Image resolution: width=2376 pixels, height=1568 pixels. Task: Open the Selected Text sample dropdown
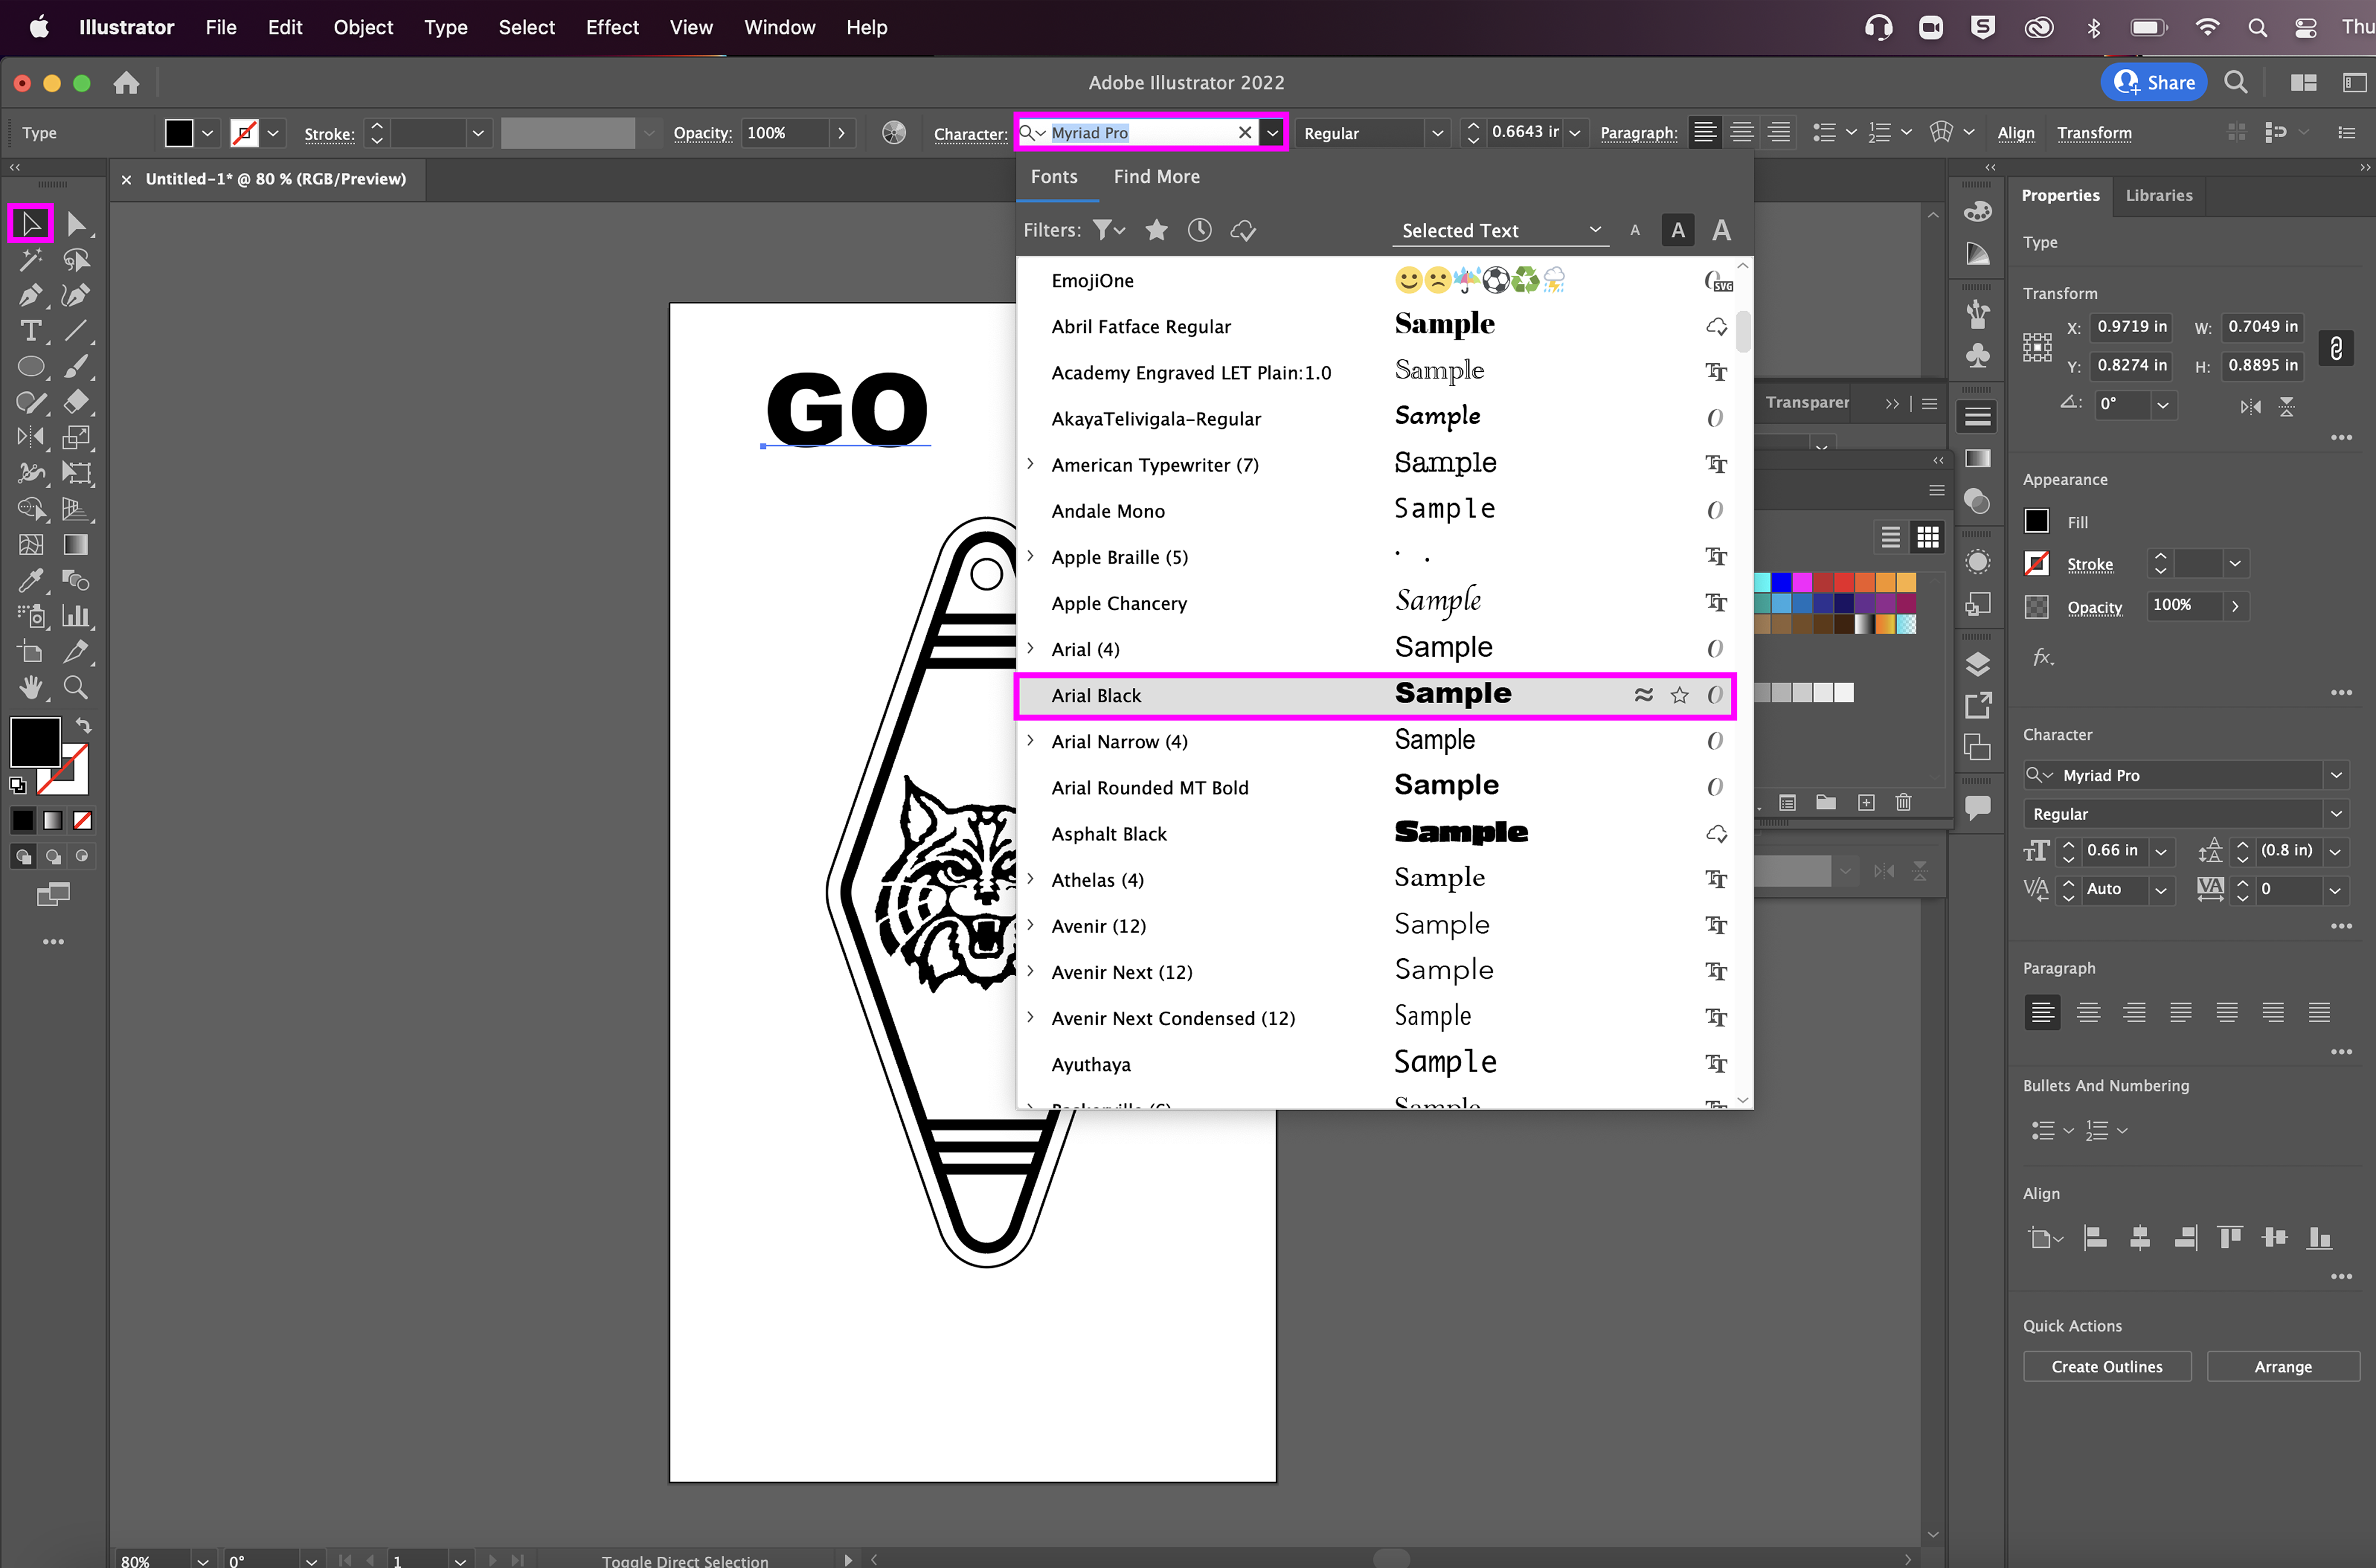pyautogui.click(x=1499, y=230)
